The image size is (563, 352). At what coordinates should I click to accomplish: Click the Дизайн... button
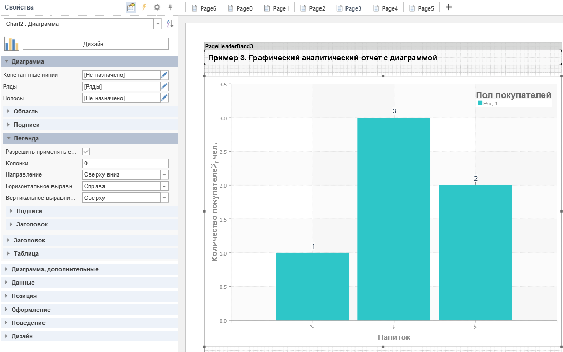[96, 44]
